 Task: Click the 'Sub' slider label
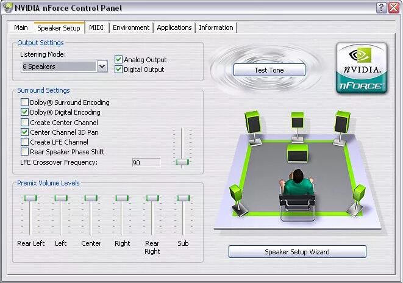(183, 243)
